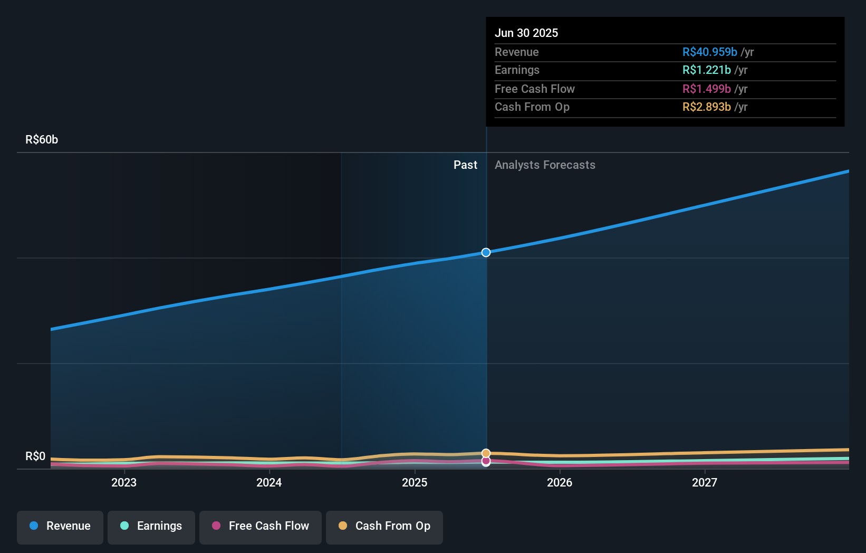Image resolution: width=866 pixels, height=553 pixels.
Task: Click the R$0 y-axis label
Action: coord(35,456)
